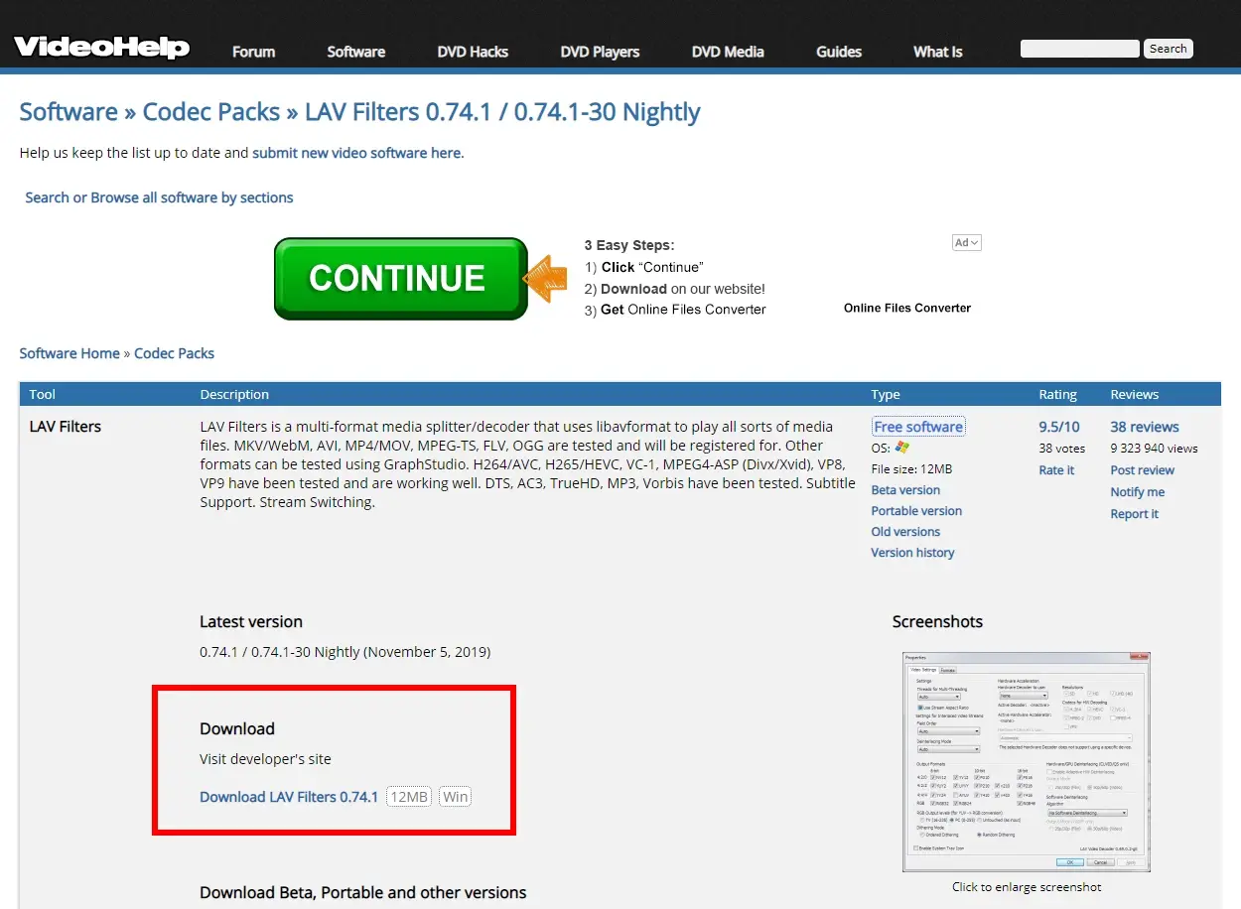Click the Tool column header
1241x909 pixels.
point(43,394)
